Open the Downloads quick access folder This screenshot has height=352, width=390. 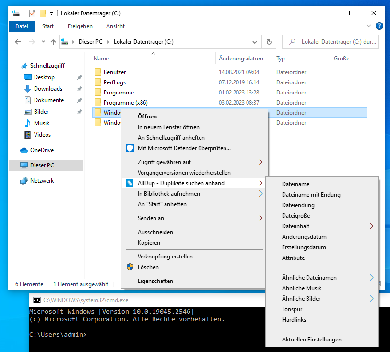click(x=48, y=89)
